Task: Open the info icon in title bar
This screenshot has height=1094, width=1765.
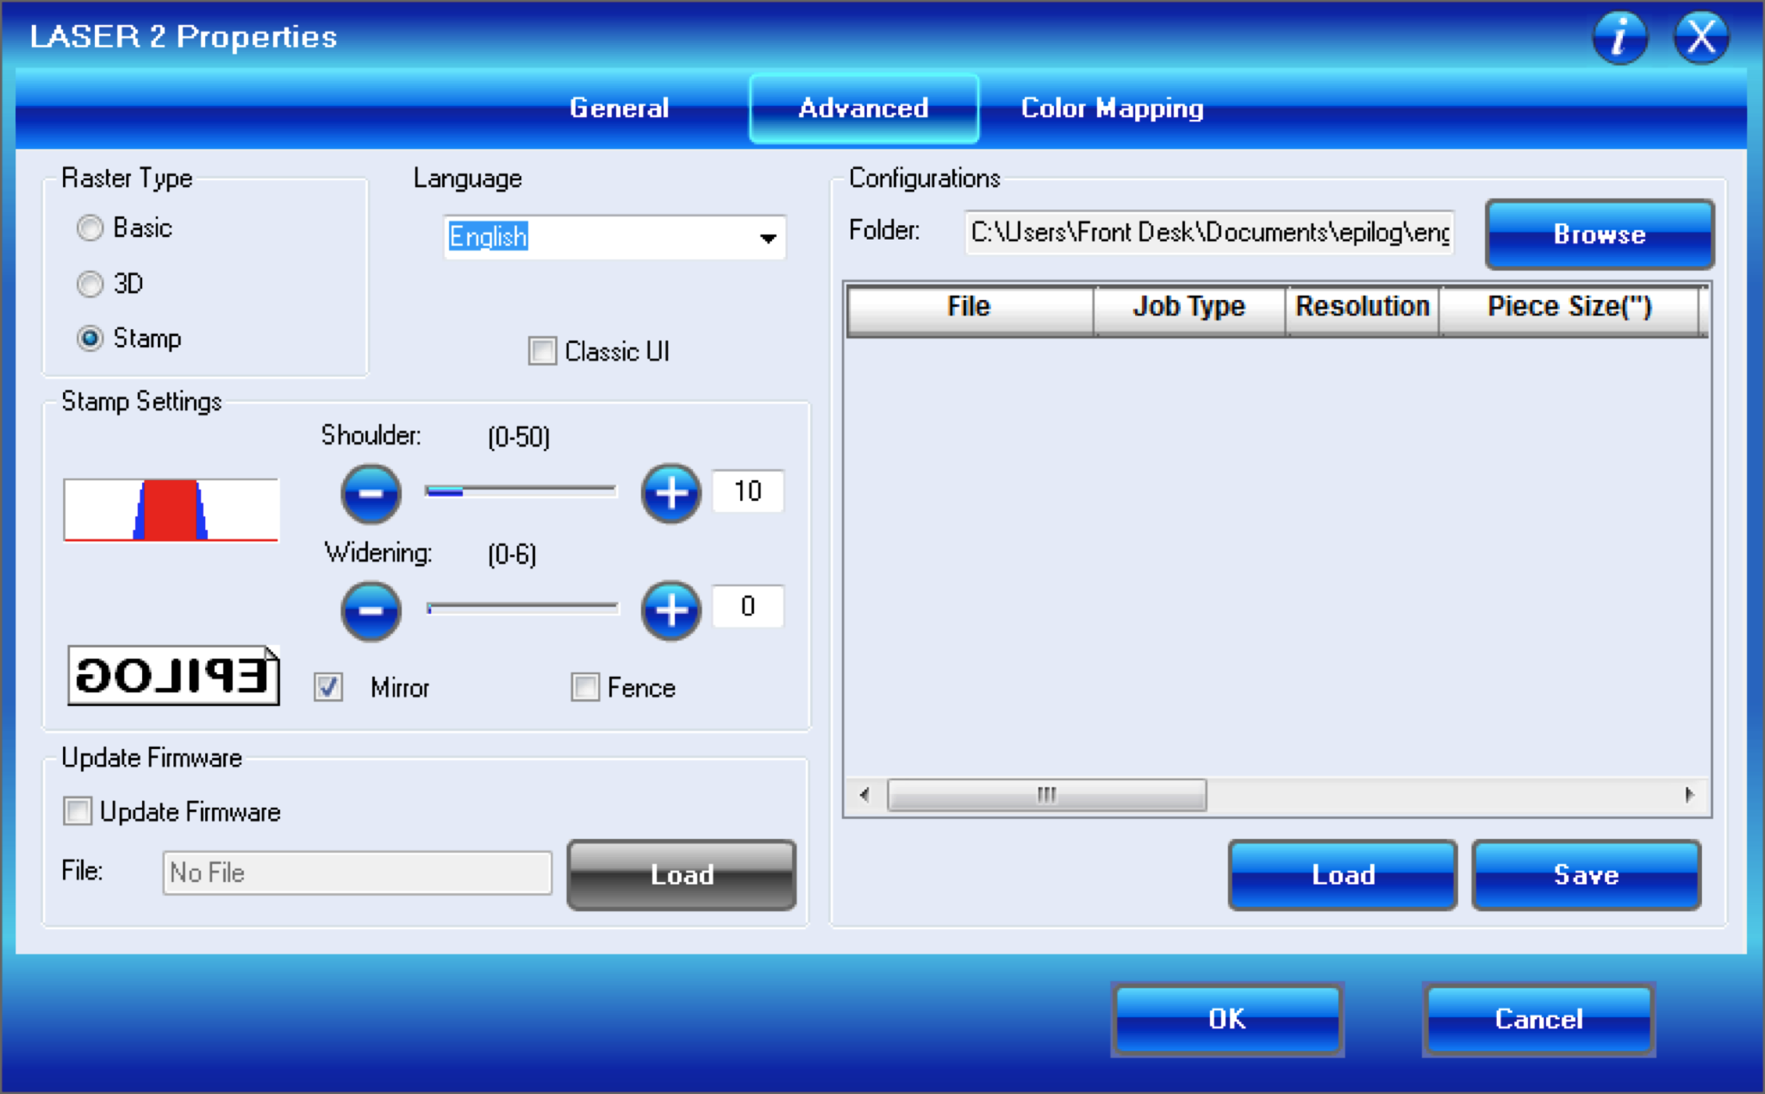Action: (x=1619, y=38)
